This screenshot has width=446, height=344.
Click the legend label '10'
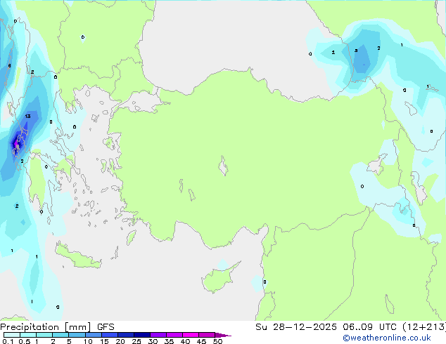point(88,341)
